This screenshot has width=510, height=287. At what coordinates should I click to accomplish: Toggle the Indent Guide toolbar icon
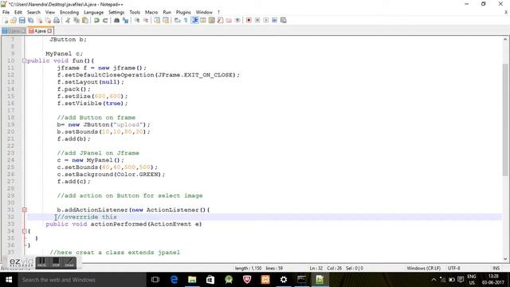pyautogui.click(x=194, y=20)
